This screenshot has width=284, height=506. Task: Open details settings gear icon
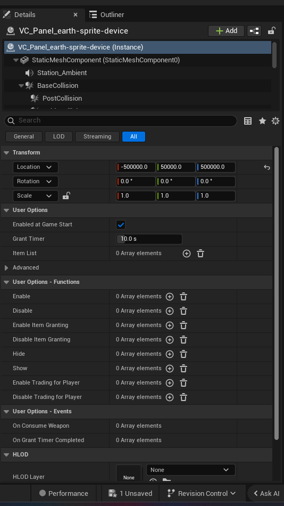[x=275, y=121]
